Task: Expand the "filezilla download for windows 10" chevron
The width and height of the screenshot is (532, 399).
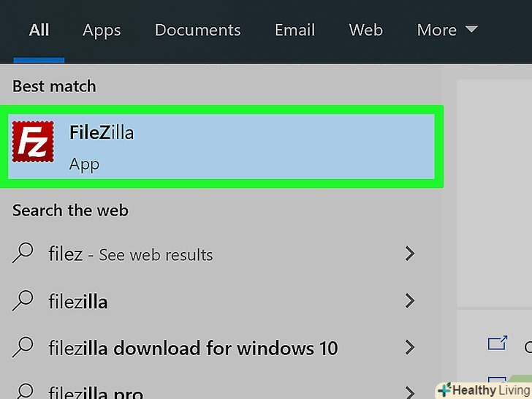Action: click(x=410, y=347)
